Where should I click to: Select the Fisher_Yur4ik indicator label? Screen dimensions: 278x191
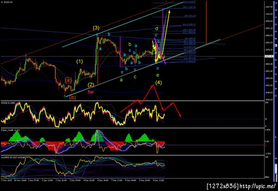pyautogui.click(x=11, y=130)
